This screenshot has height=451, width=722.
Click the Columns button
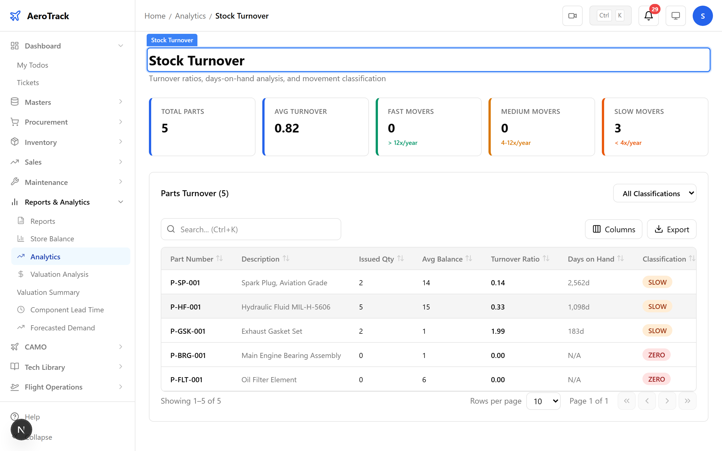click(x=613, y=229)
